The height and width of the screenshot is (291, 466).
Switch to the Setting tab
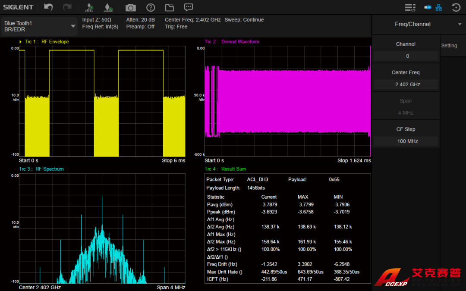[x=449, y=46]
